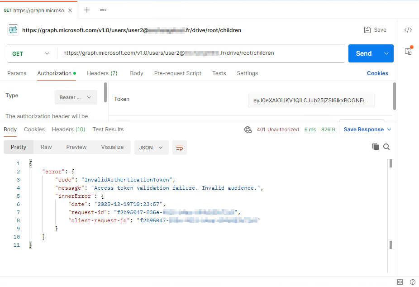Select the Raw response view

[x=46, y=147]
